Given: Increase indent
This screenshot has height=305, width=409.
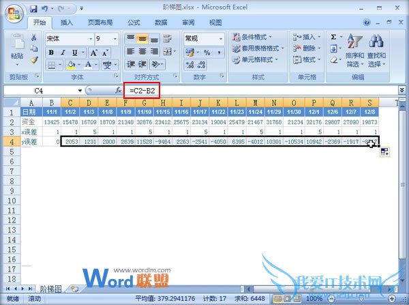Looking at the screenshot, I should 142,64.
